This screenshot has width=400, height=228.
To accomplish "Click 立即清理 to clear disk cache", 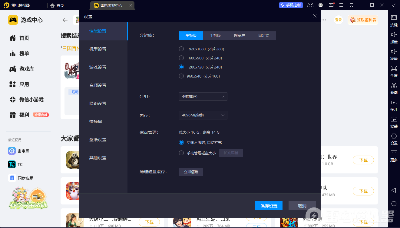I will click(x=191, y=172).
